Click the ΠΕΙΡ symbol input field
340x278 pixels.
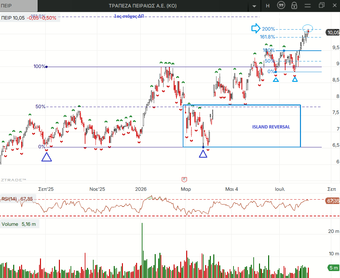pos(19,6)
